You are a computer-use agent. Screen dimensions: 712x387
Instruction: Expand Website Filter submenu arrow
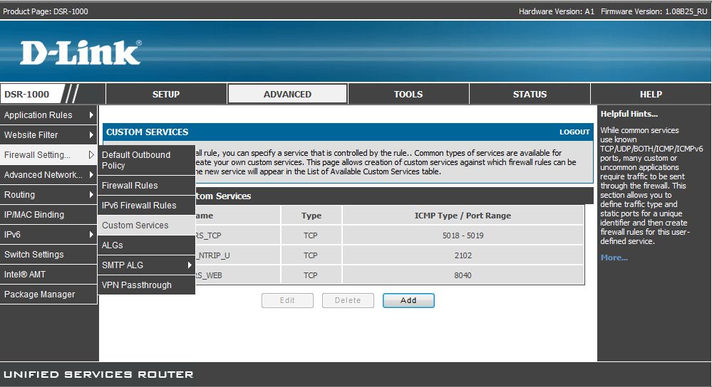(x=91, y=135)
